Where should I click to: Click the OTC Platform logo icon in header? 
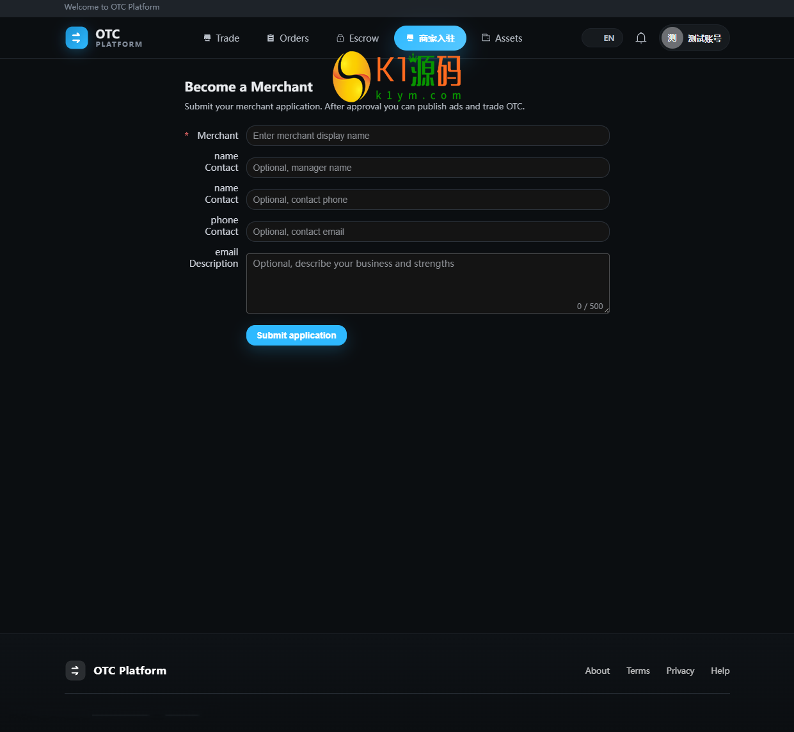pos(77,38)
